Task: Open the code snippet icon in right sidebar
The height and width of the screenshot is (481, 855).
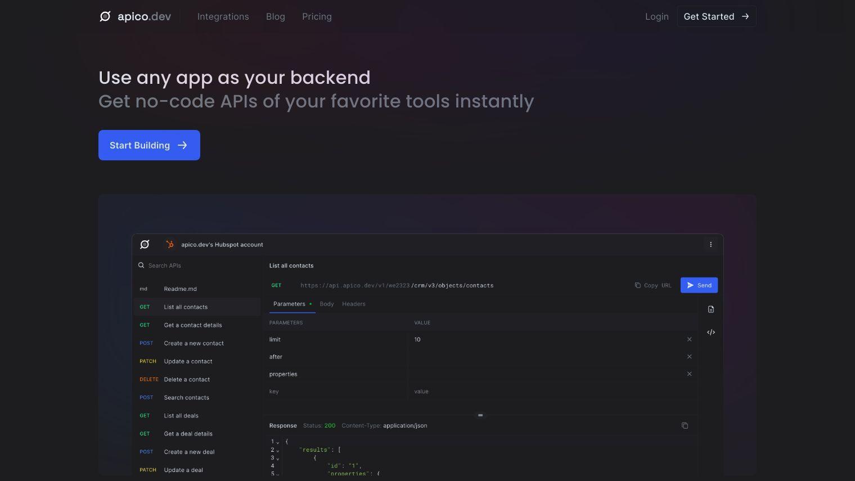Action: point(711,332)
